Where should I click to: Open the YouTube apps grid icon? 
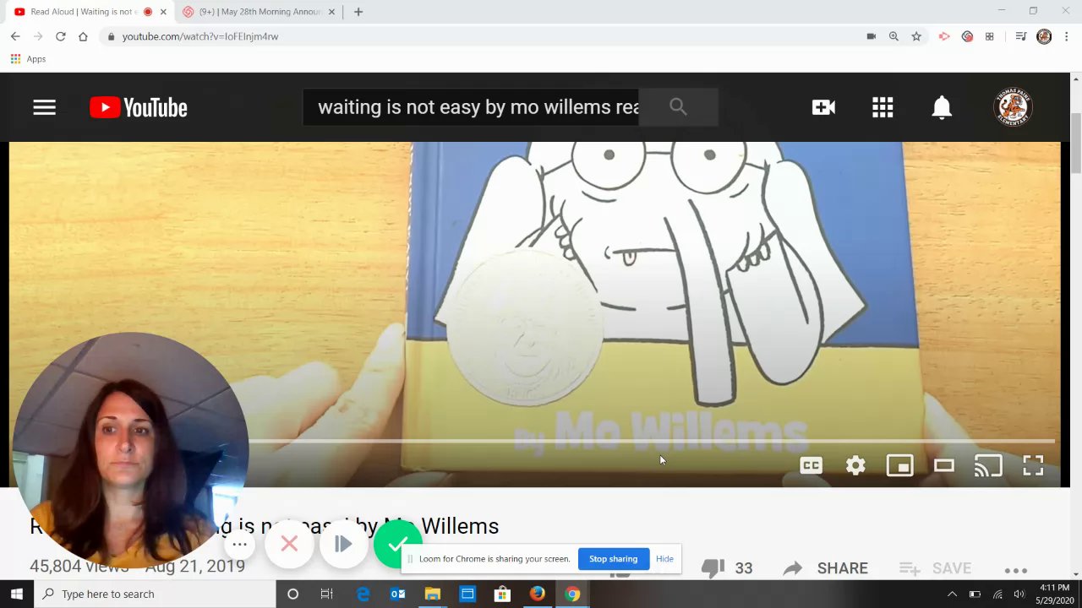pyautogui.click(x=883, y=107)
